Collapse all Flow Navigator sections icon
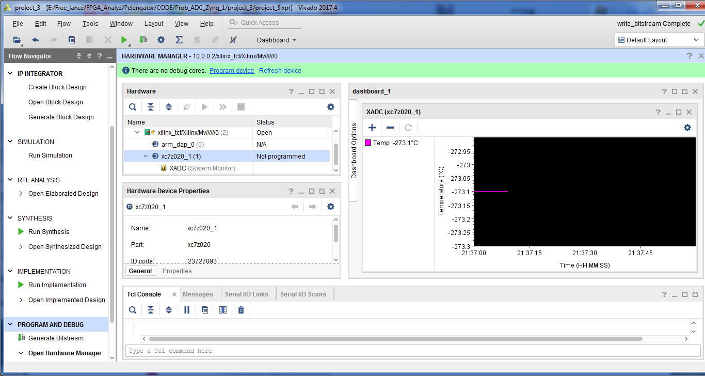 point(79,56)
